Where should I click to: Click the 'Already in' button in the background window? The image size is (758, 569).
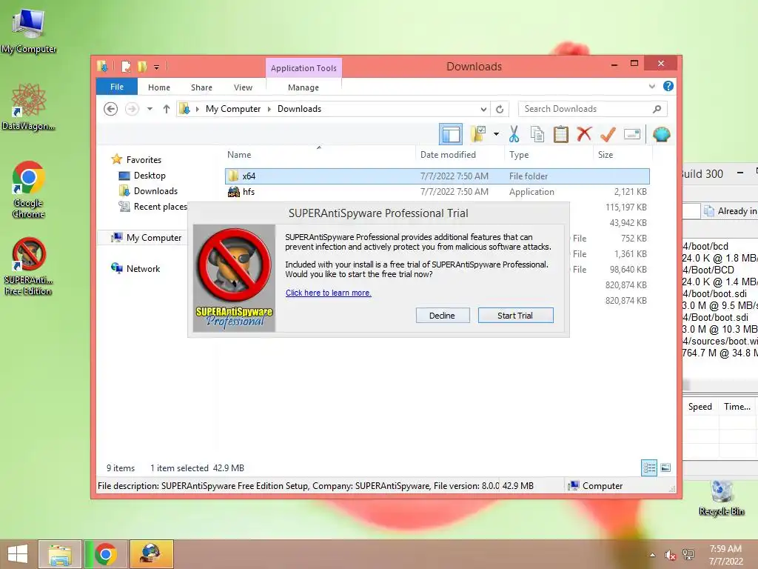tap(730, 211)
